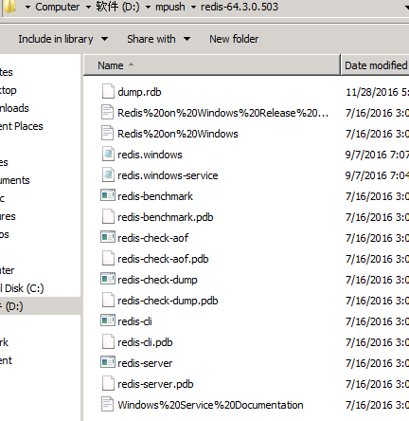Select the redis-check-aof file name

pos(153,238)
